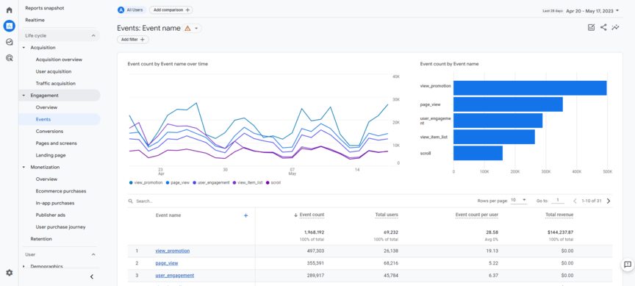Click the customize report pencil icon
Screen dimensions: 635x286
[x=591, y=27]
